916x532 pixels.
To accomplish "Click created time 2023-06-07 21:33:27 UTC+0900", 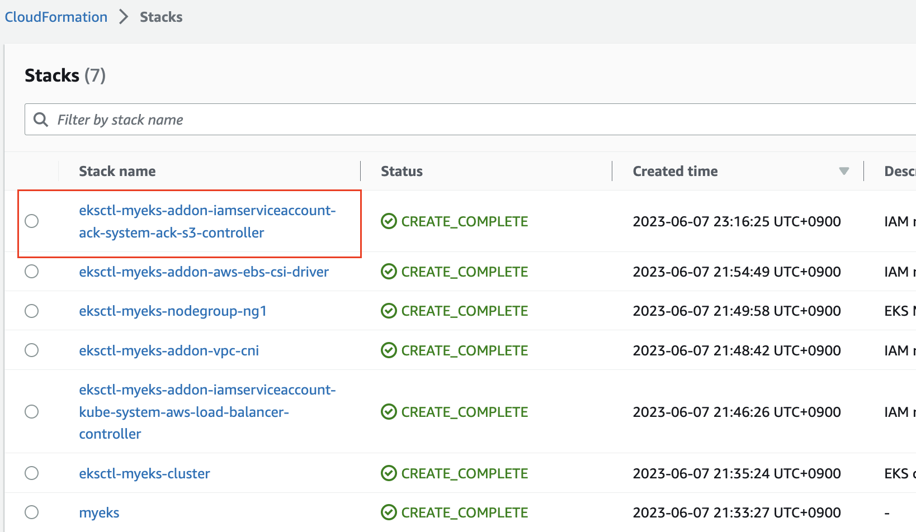I will click(736, 512).
